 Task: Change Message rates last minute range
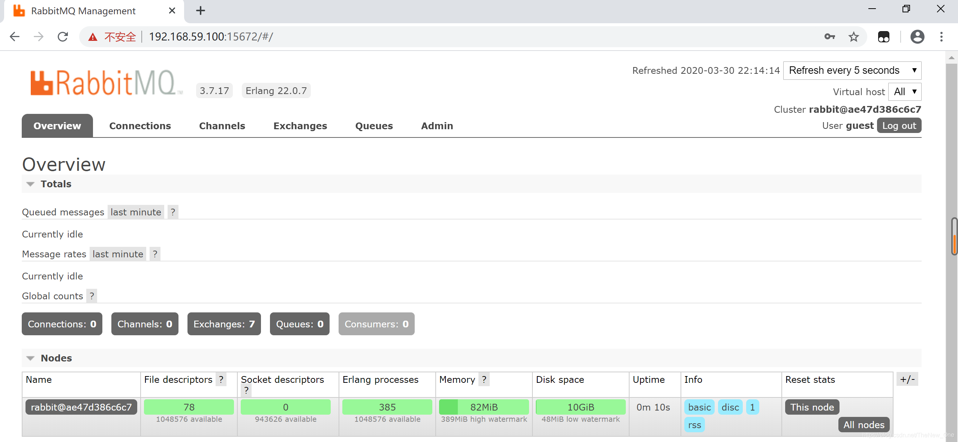click(118, 254)
